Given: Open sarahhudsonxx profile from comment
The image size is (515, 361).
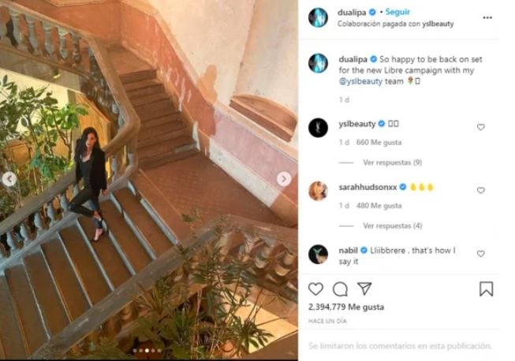Looking at the screenshot, I should tap(368, 187).
